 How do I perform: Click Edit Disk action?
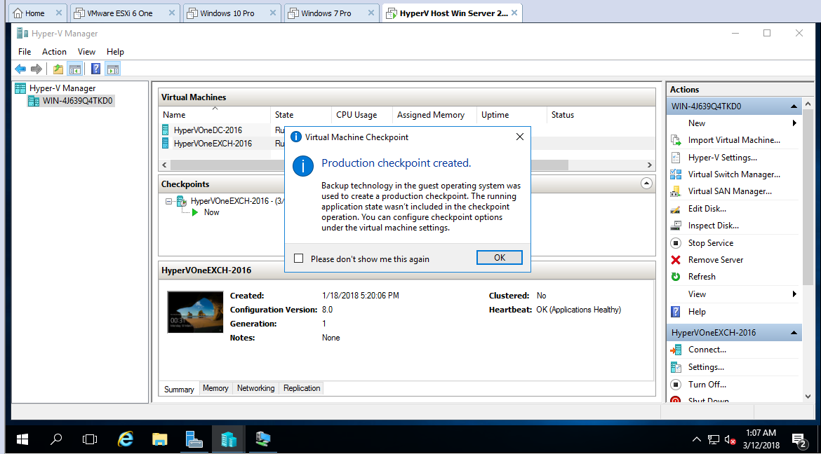click(x=707, y=209)
